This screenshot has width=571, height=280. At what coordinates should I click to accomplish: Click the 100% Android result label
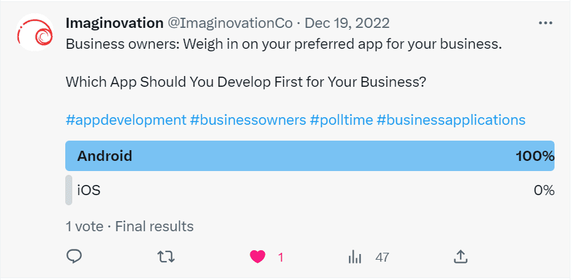pos(535,156)
